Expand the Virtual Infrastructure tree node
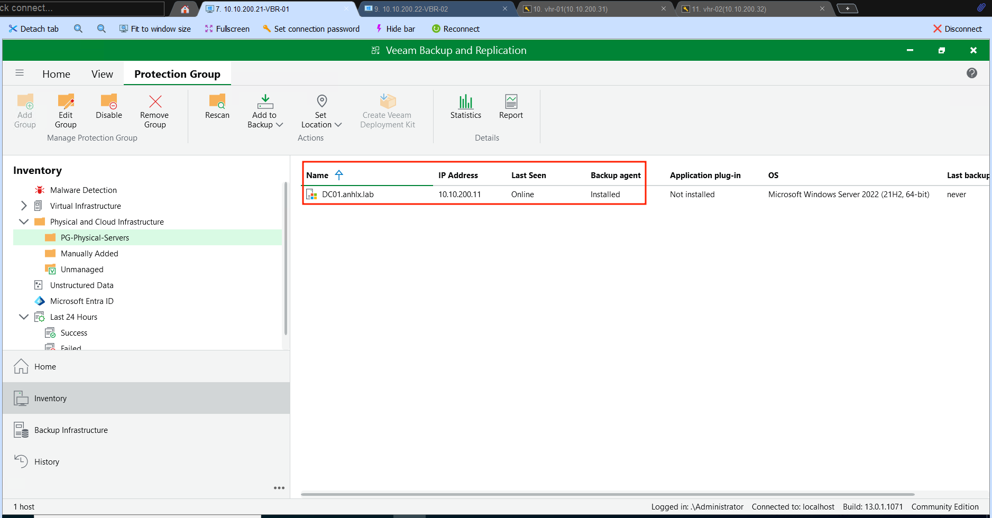The width and height of the screenshot is (992, 518). (x=24, y=206)
